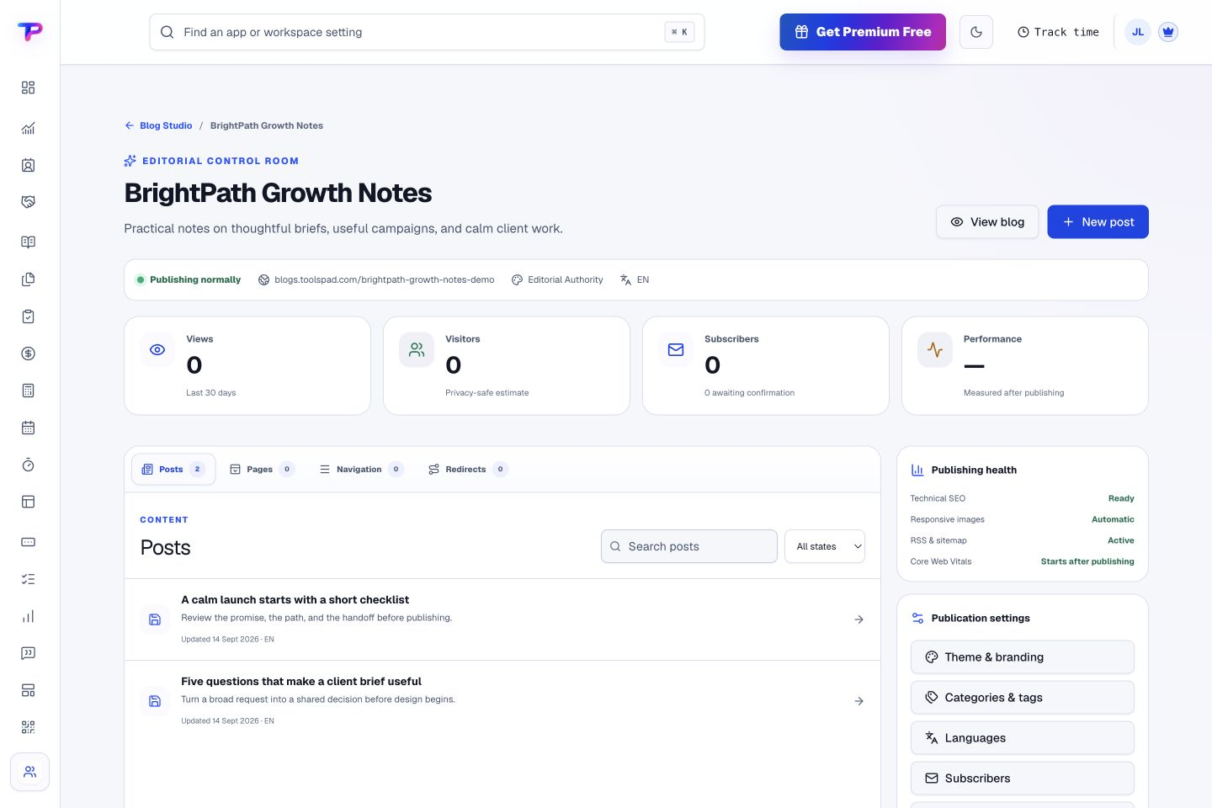Open the dollar coin sidebar icon

click(x=28, y=353)
